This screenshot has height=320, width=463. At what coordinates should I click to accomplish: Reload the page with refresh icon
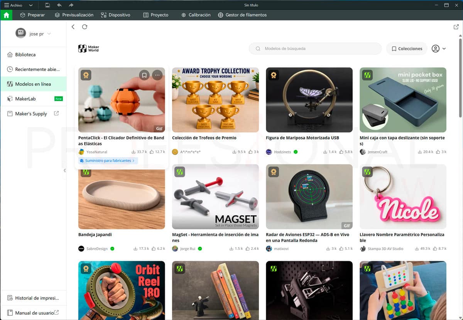[x=85, y=27]
